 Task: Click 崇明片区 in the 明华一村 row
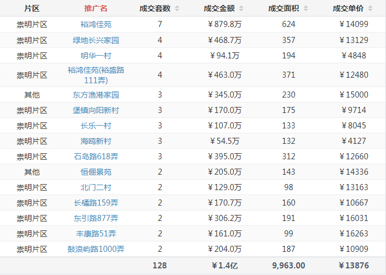32,56
